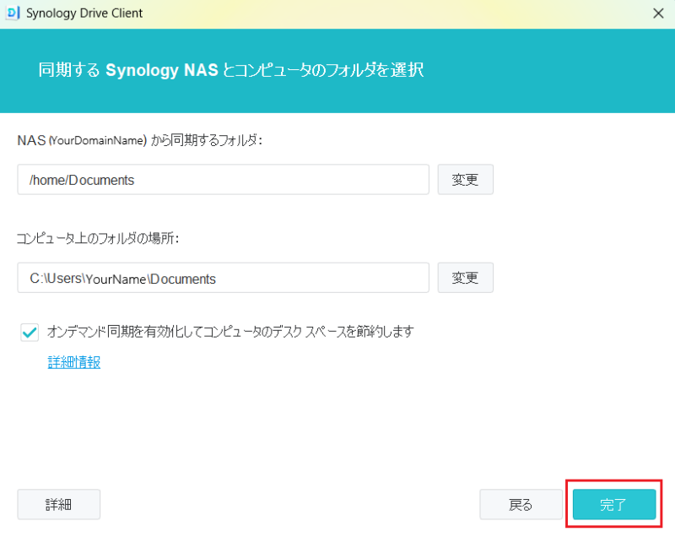Screen dimensions: 675x537
Task: Go back with the 戻る button
Action: pos(521,504)
